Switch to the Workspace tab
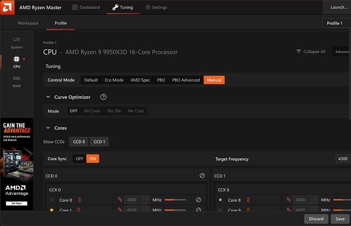 pyautogui.click(x=28, y=23)
